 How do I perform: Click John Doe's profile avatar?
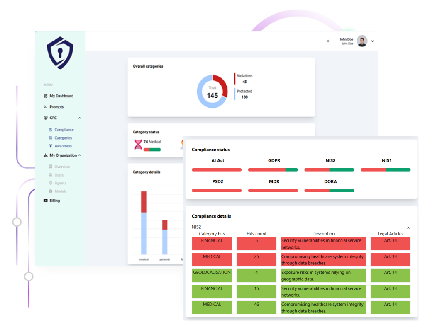click(x=362, y=41)
